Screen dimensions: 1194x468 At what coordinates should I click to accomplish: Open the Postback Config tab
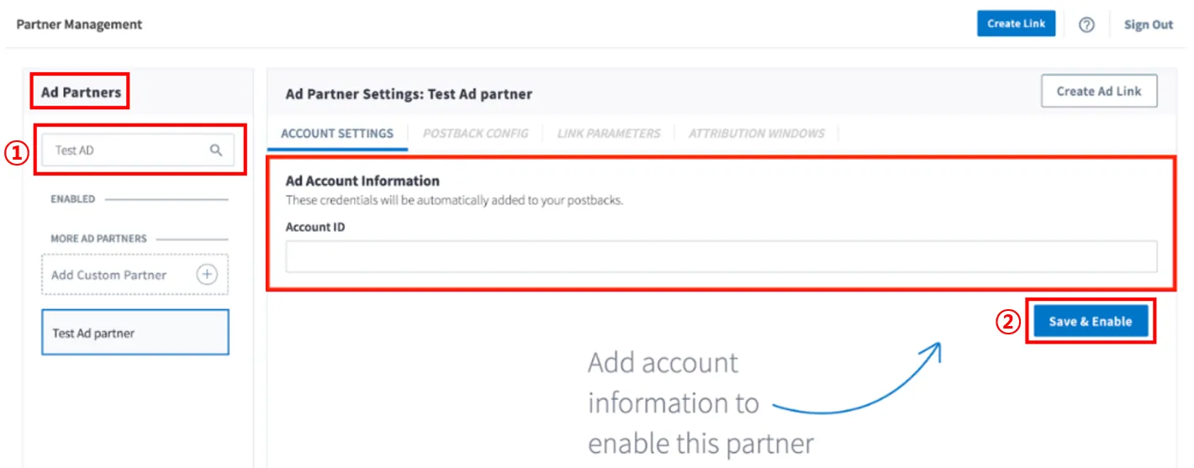[x=476, y=133]
